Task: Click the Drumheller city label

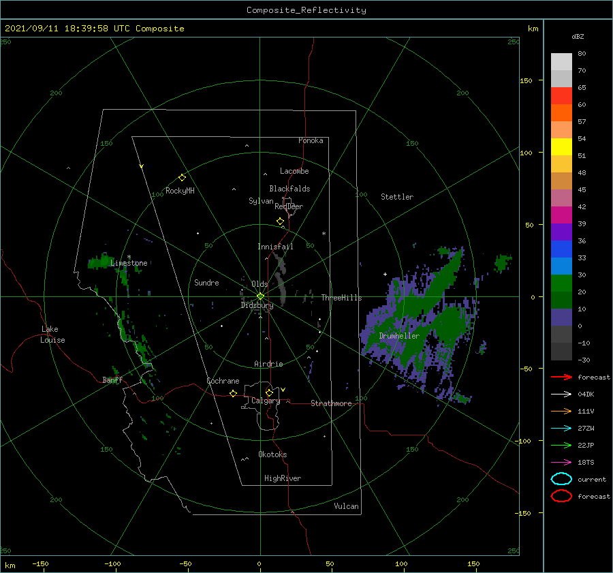Action: (x=399, y=336)
